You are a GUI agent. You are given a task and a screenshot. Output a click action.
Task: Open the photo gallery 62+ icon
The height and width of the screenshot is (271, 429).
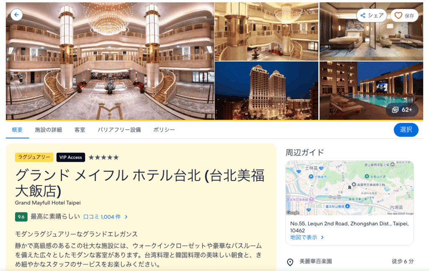pos(395,110)
